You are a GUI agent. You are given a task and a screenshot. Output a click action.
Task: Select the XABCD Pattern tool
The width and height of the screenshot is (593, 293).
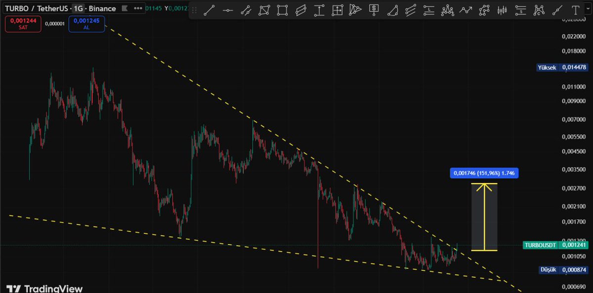(265, 10)
